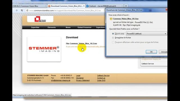Viewport: 180px width, 101px height.
Task: Click the PowerISO File (1,1 Go) type text
Action: tap(144, 22)
